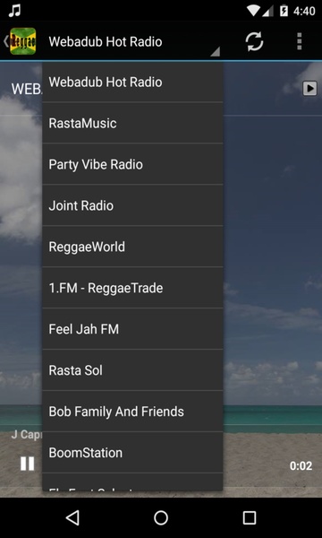Screen dimensions: 322x538
Task: Tap the music note notification icon
Action: [14, 11]
